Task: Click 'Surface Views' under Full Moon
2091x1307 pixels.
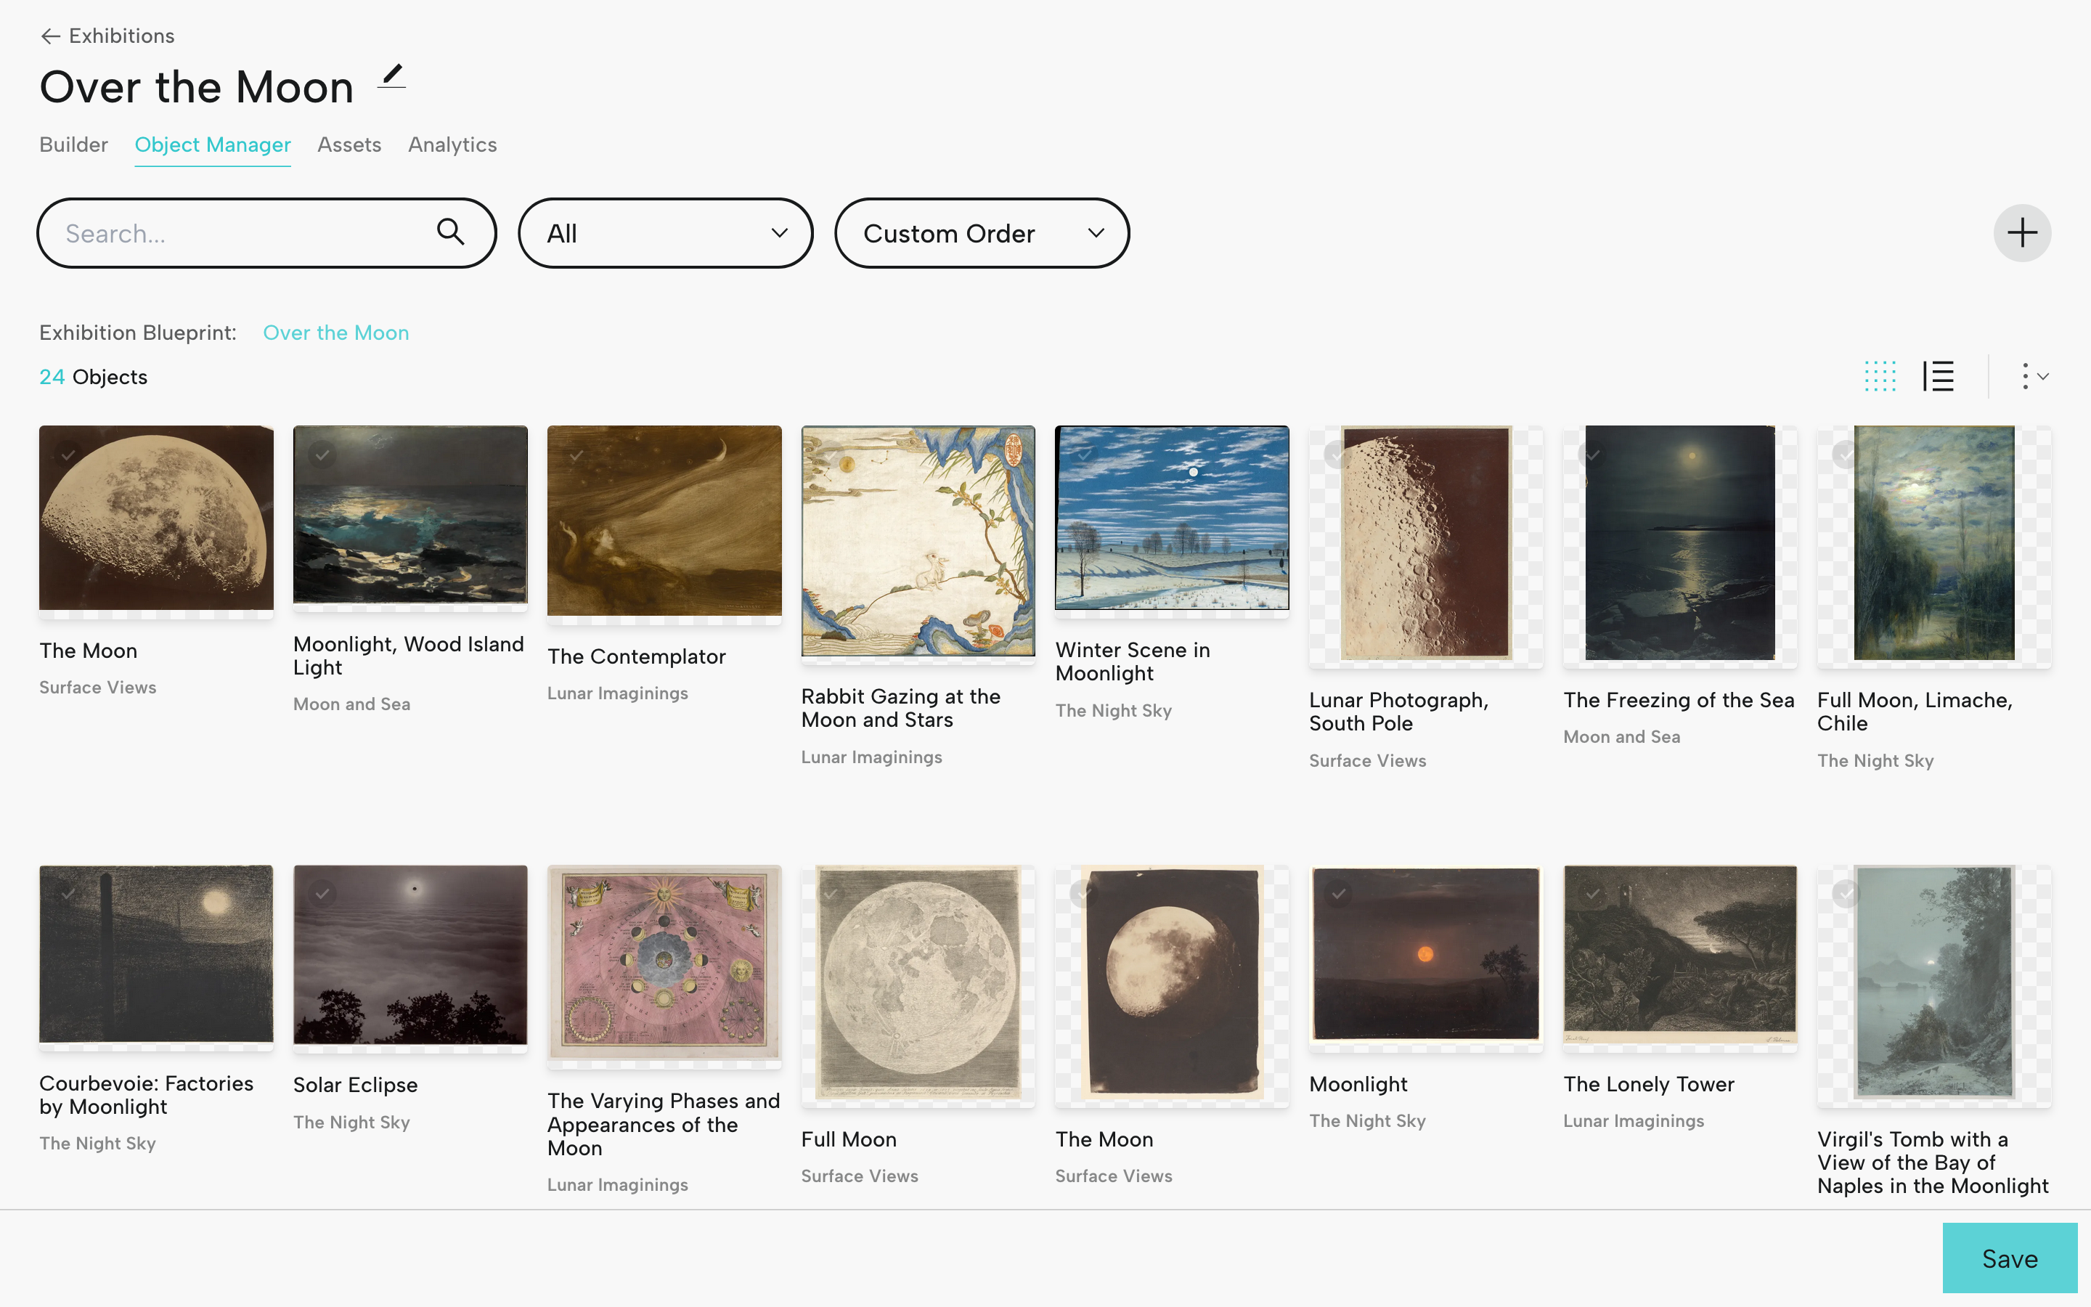Action: 859,1176
